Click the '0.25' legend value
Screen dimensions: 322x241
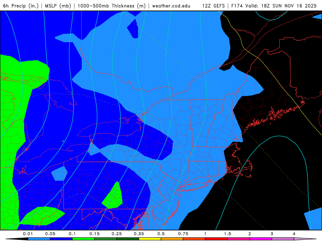[117, 234]
